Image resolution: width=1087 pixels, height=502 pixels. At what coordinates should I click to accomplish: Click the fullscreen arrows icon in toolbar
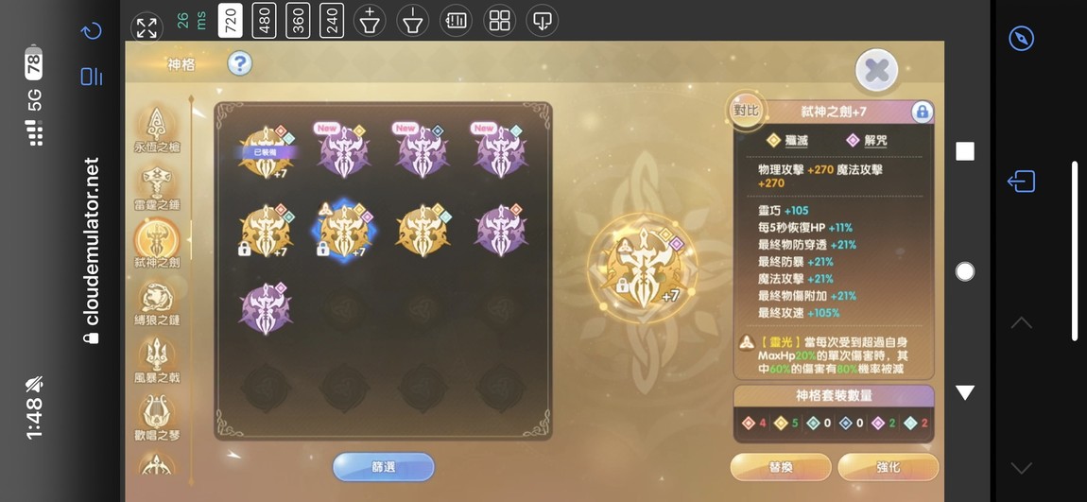click(147, 28)
